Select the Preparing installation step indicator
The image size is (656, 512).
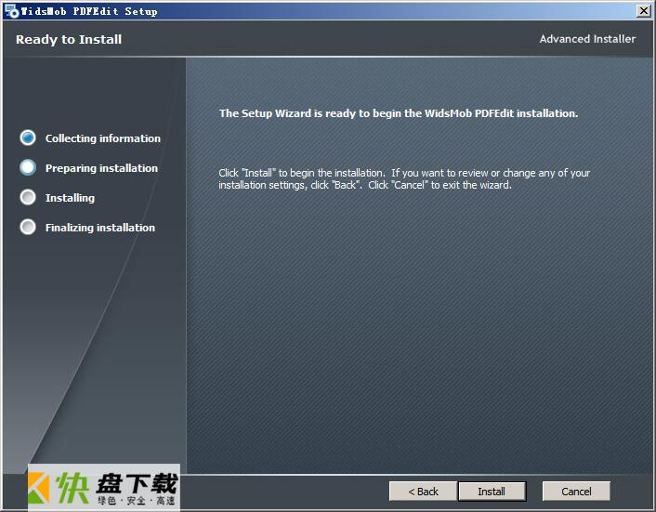click(x=28, y=167)
